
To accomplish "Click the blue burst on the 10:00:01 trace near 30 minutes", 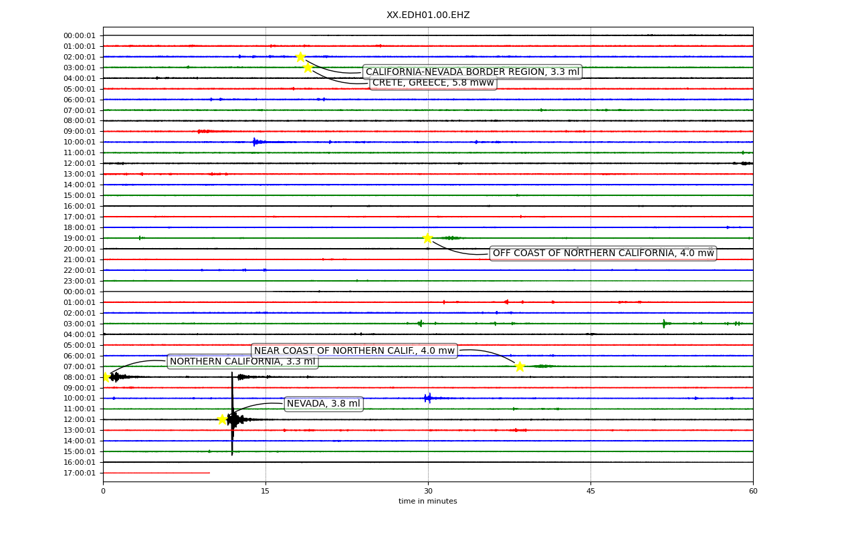I will [x=429, y=398].
